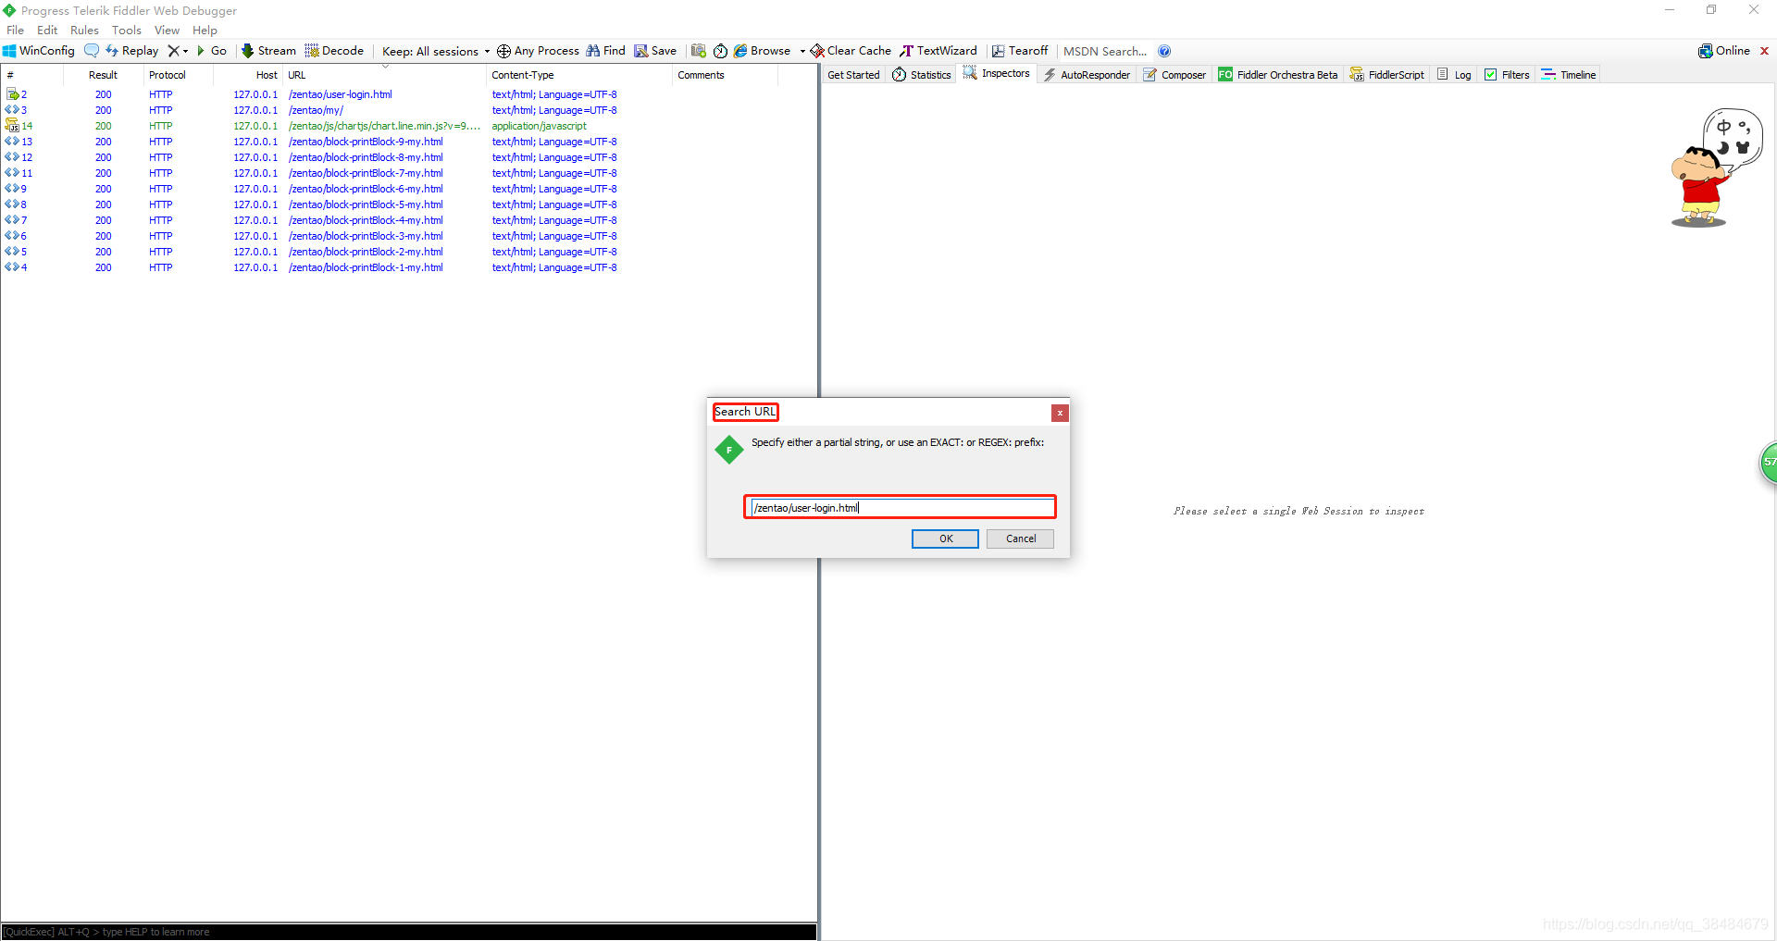Image resolution: width=1777 pixels, height=941 pixels.
Task: Open the Keep: All sessions dropdown
Action: [x=436, y=51]
